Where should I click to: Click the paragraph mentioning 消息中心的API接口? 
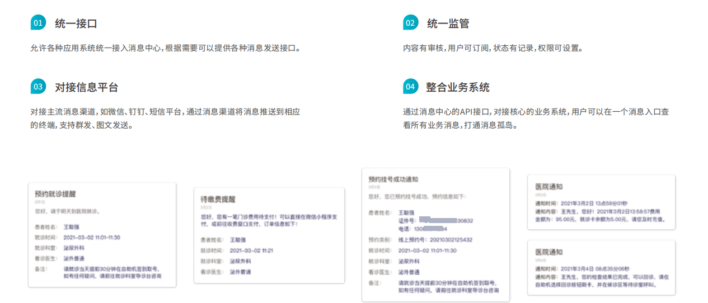[x=536, y=119]
